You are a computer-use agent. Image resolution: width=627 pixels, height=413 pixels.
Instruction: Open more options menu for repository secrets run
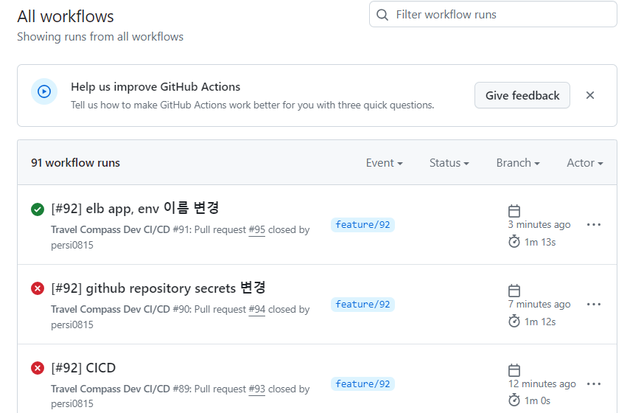[594, 304]
